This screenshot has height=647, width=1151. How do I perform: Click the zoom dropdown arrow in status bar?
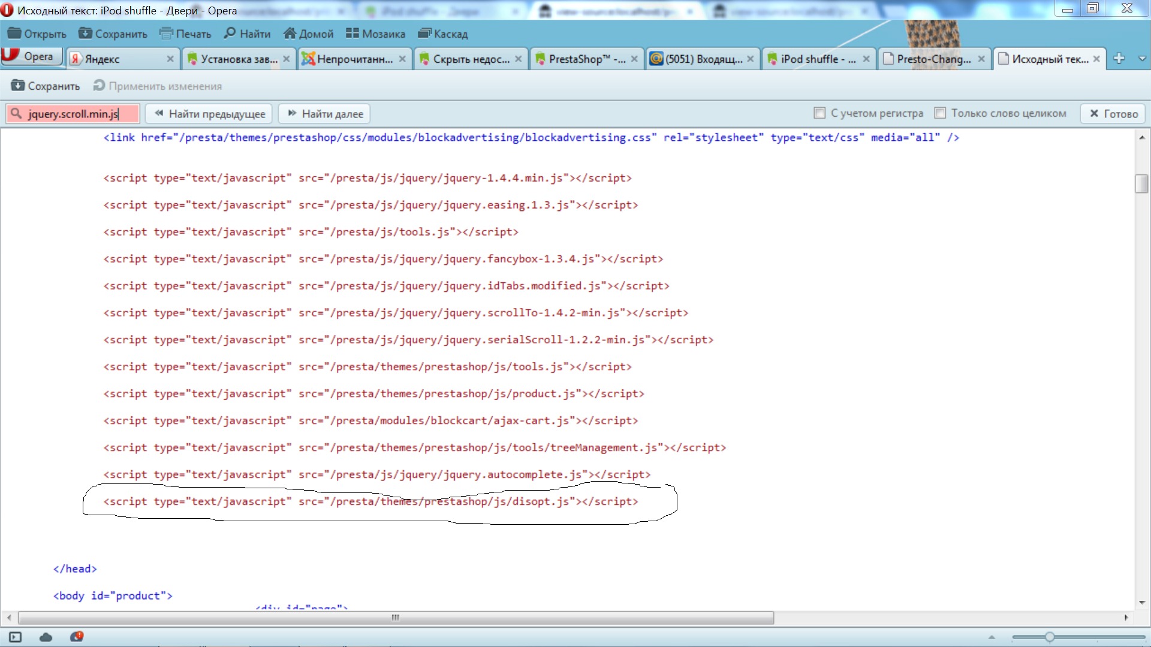coord(992,637)
